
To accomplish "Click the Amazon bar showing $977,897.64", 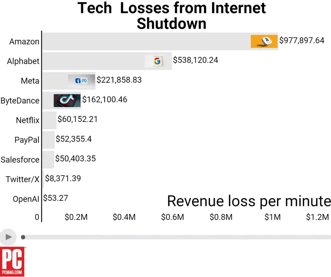I will pyautogui.click(x=156, y=41).
